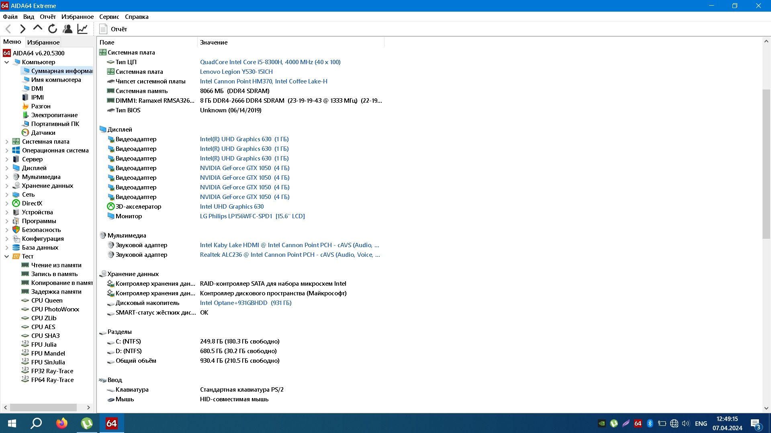Open the Файл menu

coord(10,17)
